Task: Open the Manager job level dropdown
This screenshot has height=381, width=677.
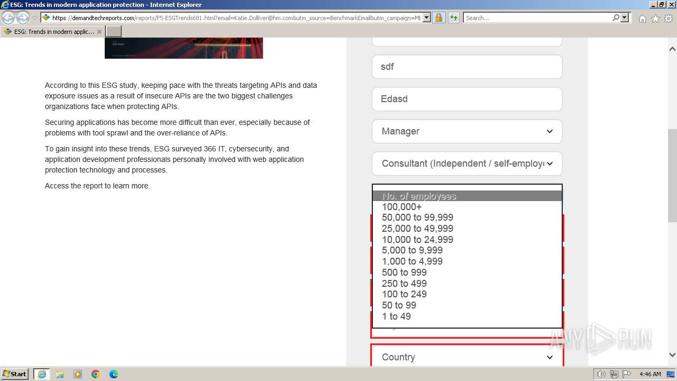Action: coord(467,131)
